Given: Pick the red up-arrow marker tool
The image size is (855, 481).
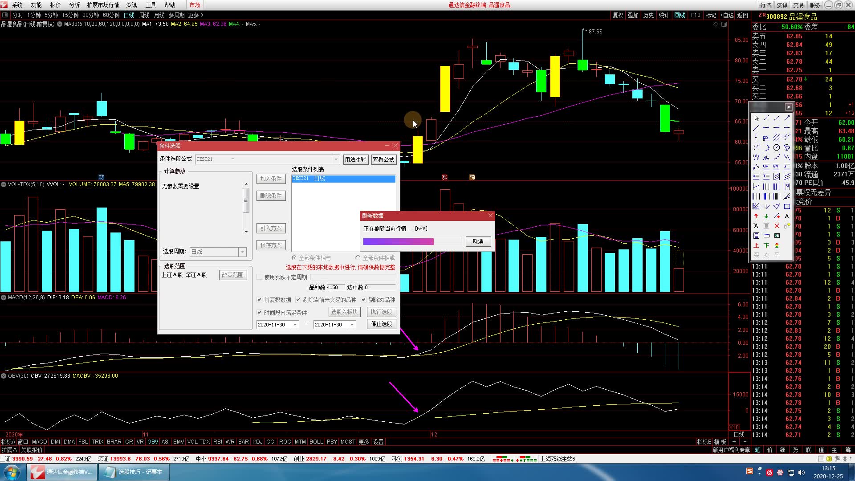Looking at the screenshot, I should point(756,216).
